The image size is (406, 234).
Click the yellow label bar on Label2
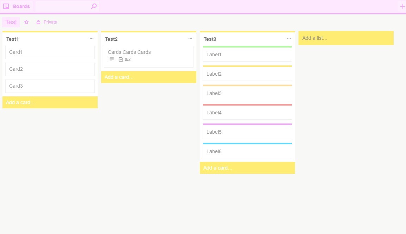pyautogui.click(x=247, y=66)
